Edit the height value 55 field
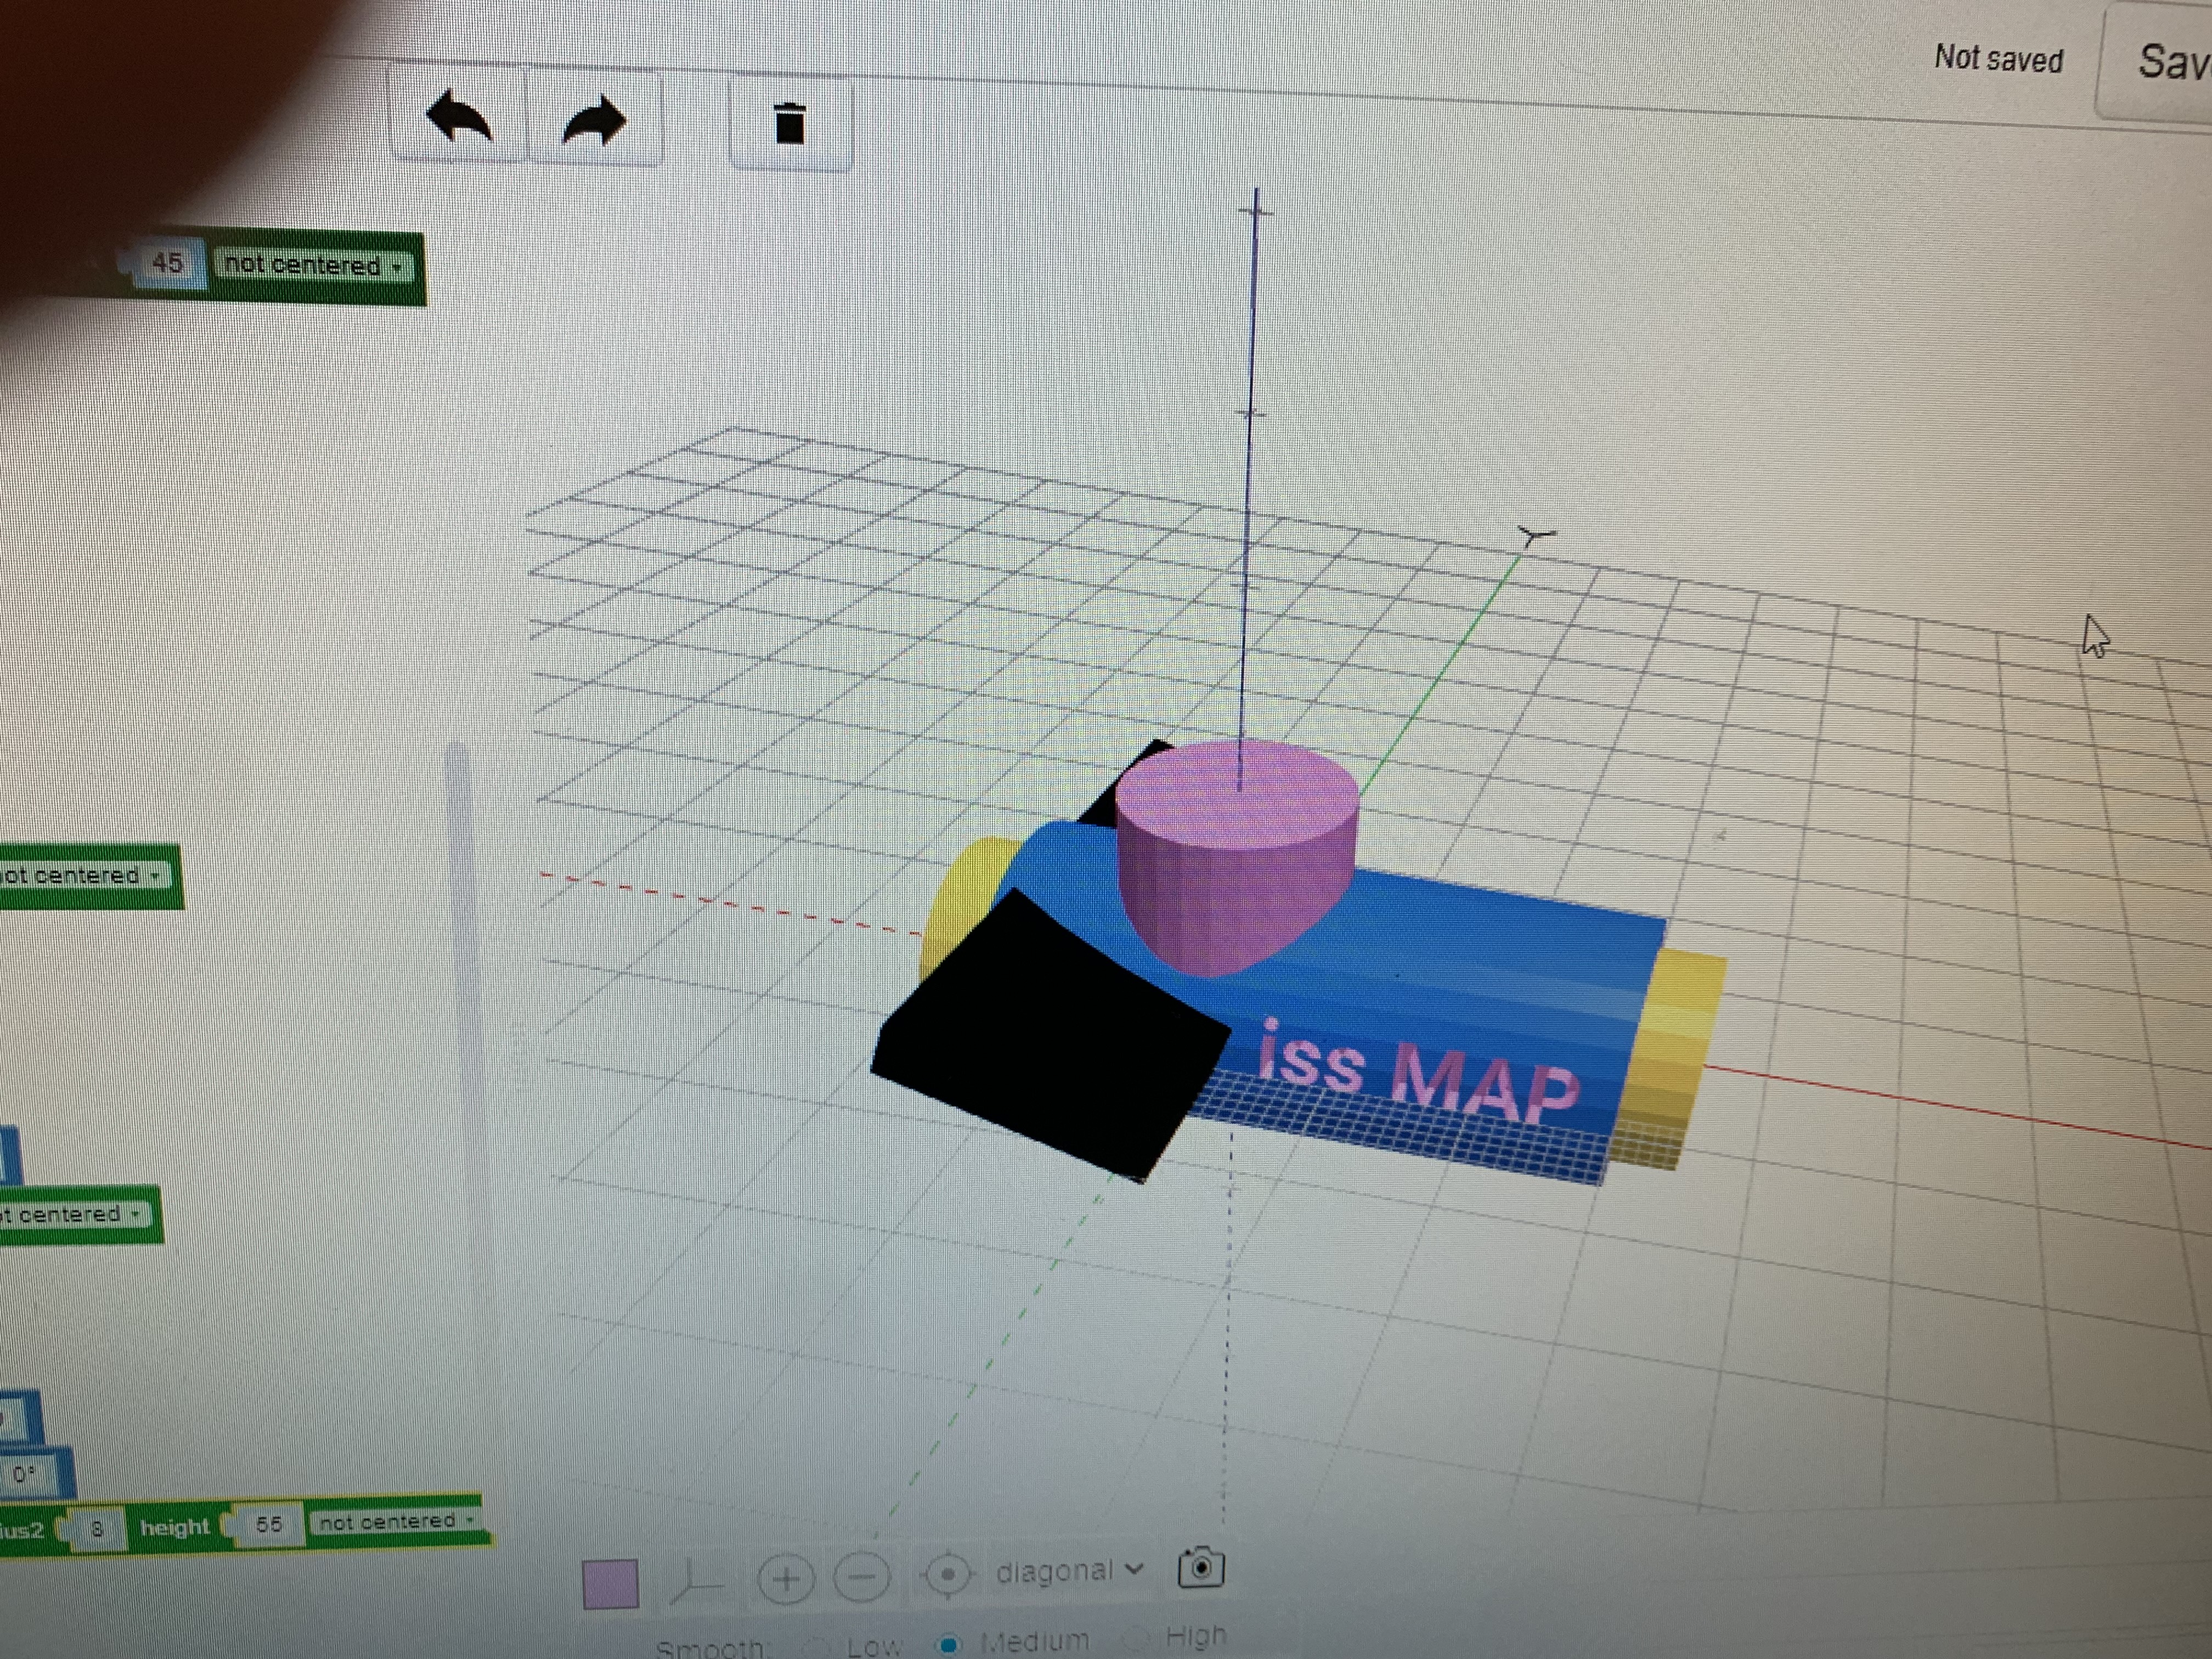The image size is (2212, 1659). pyautogui.click(x=267, y=1525)
